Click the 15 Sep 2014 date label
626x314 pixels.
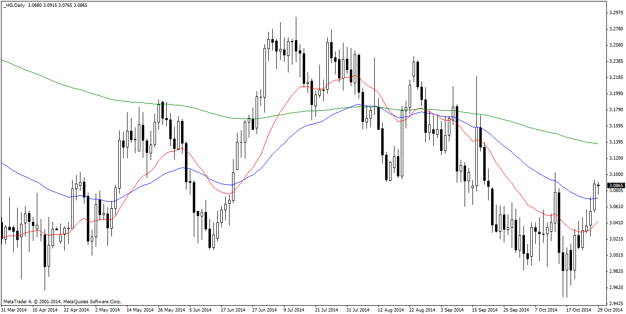click(484, 310)
